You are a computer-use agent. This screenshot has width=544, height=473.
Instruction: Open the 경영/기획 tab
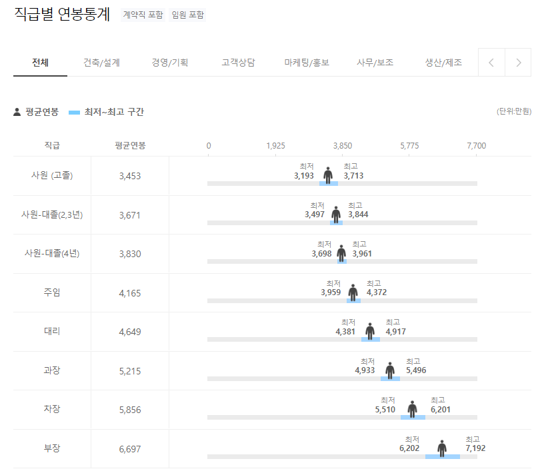(170, 63)
